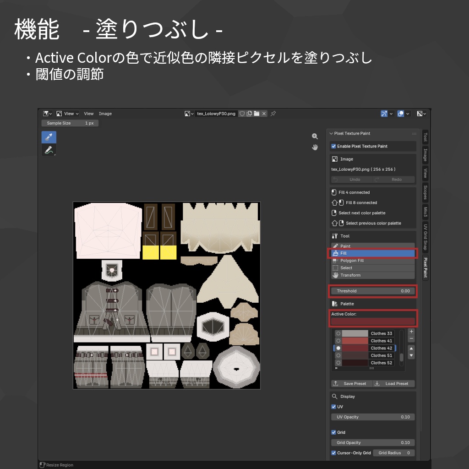
Task: Move palette color down with arrow
Action: click(x=411, y=355)
